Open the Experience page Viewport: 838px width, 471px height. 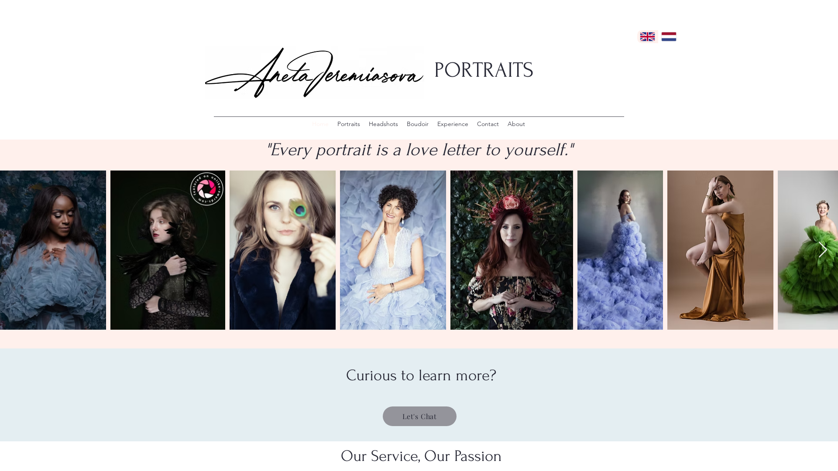pos(453,124)
